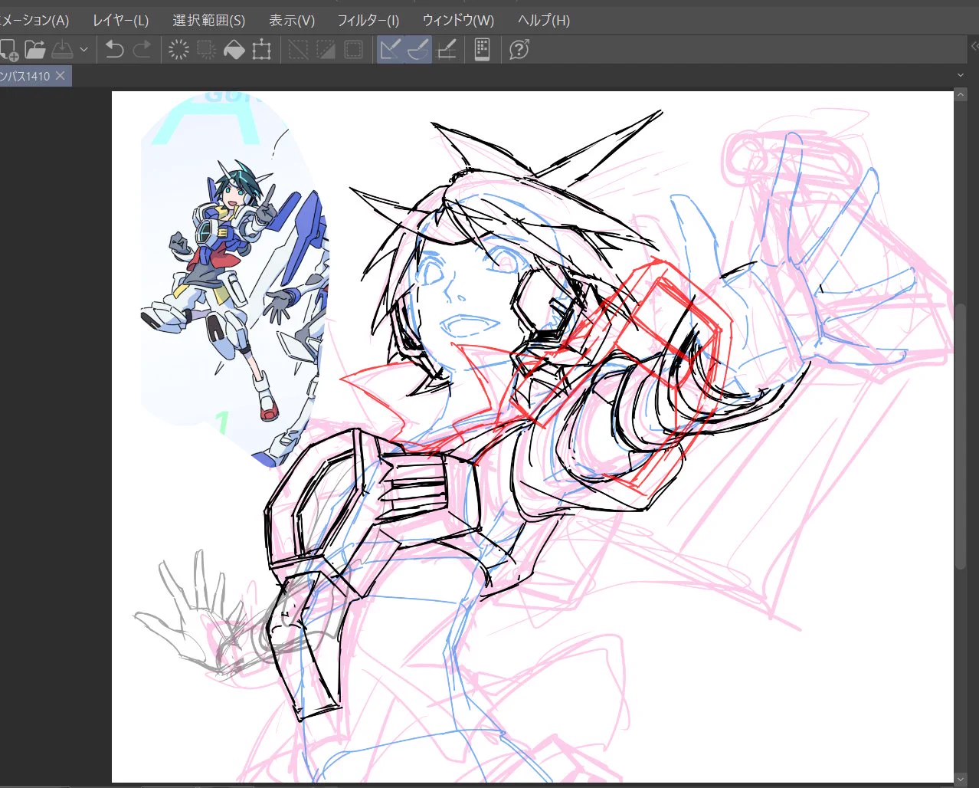Toggle Snap to Special Ruler
This screenshot has width=979, height=788.
418,50
